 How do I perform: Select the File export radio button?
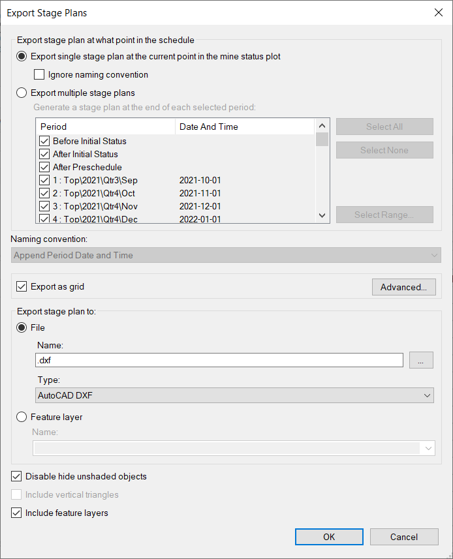[x=22, y=327]
